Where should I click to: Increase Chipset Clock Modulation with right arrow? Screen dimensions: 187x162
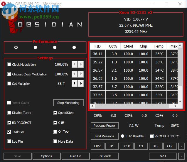81,74
